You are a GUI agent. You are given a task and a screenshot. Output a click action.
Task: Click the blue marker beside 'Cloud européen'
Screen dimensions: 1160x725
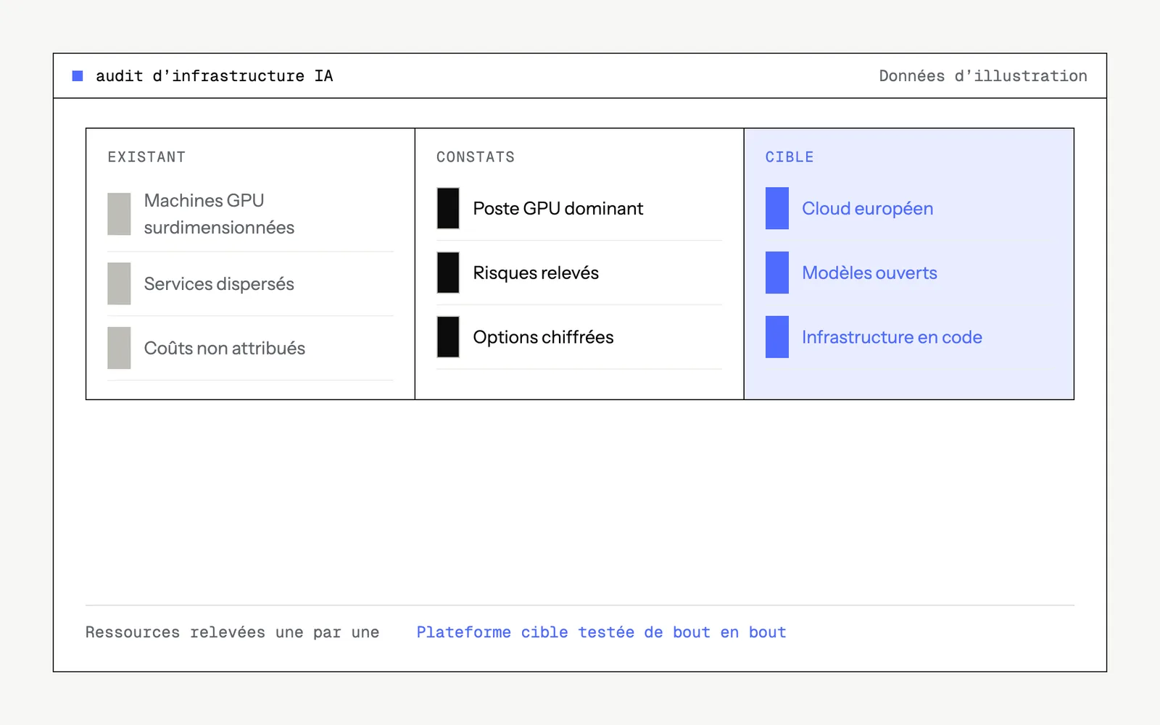coord(777,208)
